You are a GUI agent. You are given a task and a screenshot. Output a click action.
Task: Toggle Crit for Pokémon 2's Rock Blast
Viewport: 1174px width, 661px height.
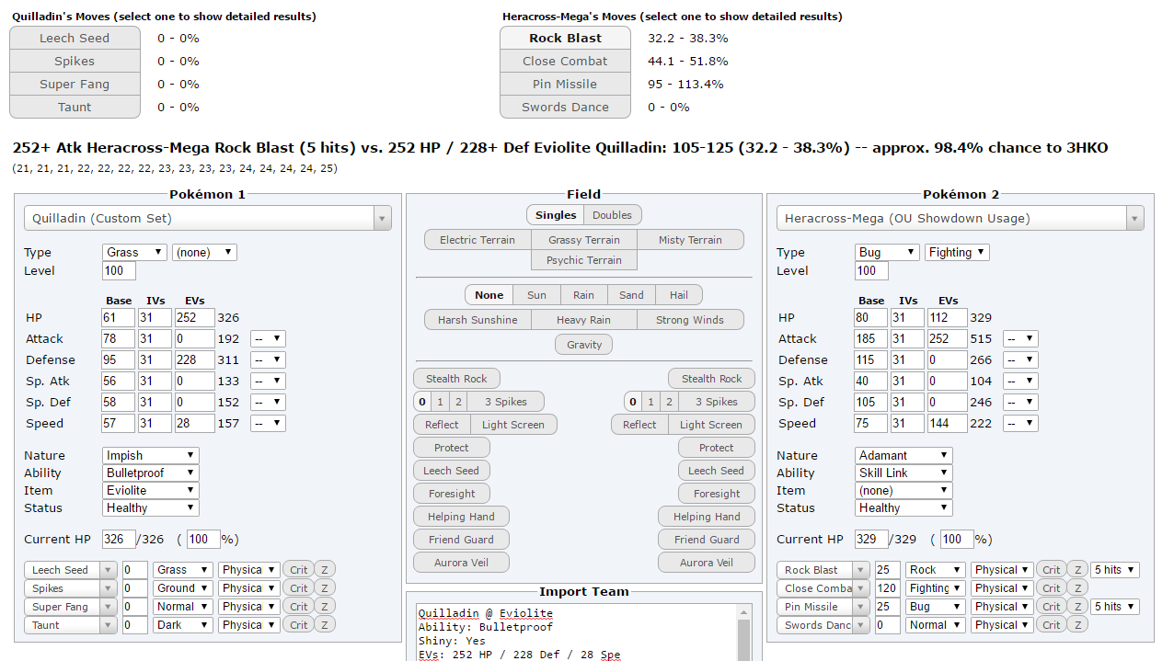pos(1051,570)
